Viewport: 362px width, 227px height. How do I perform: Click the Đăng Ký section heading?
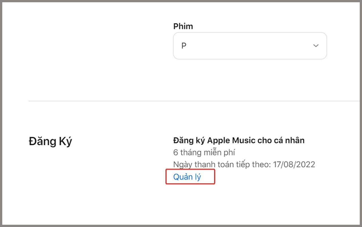point(50,141)
